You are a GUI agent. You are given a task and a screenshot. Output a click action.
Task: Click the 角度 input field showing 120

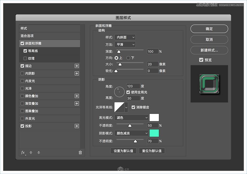coord(133,86)
